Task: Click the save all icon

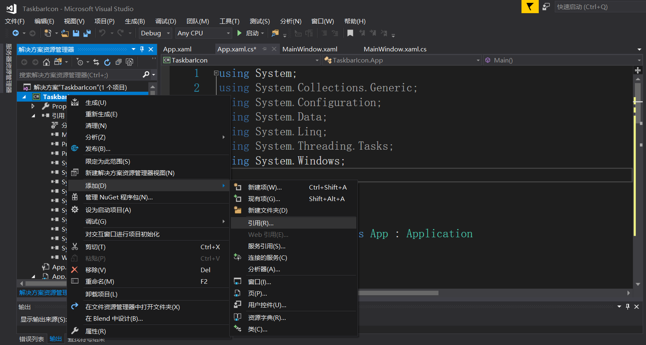Action: [x=87, y=33]
